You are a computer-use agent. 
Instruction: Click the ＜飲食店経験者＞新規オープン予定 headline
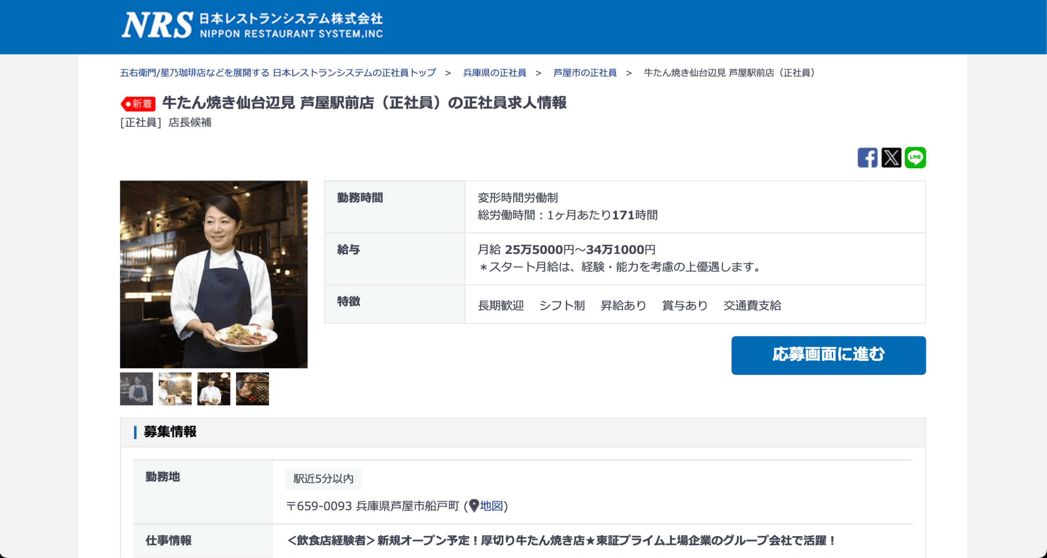pyautogui.click(x=560, y=540)
